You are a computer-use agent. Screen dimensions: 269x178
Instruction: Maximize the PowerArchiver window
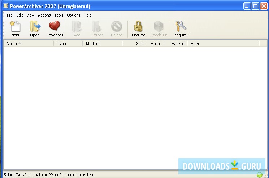(255, 6)
